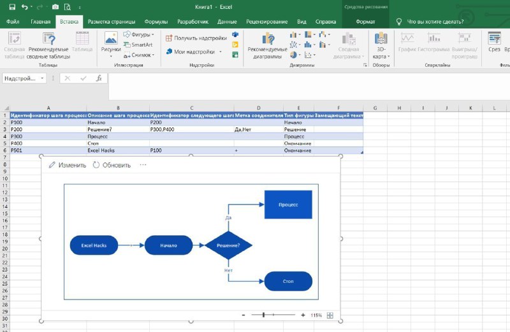Zoom in the diagram with plus button
The image size is (510, 332).
[x=303, y=315]
